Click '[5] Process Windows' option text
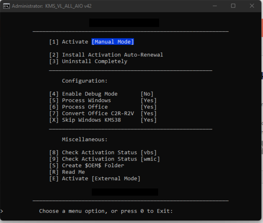The height and width of the screenshot is (223, 263). 80,101
